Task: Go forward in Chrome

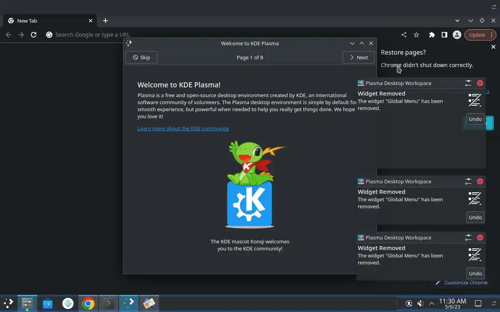Action: [21, 35]
